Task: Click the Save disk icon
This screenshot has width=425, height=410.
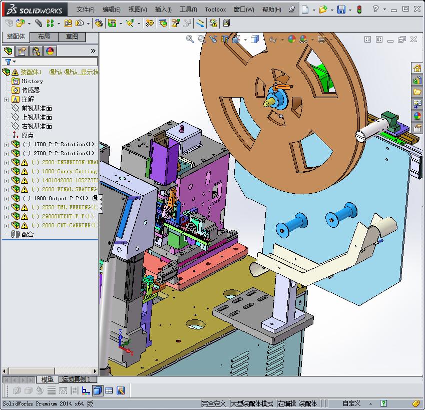Action: [x=341, y=10]
